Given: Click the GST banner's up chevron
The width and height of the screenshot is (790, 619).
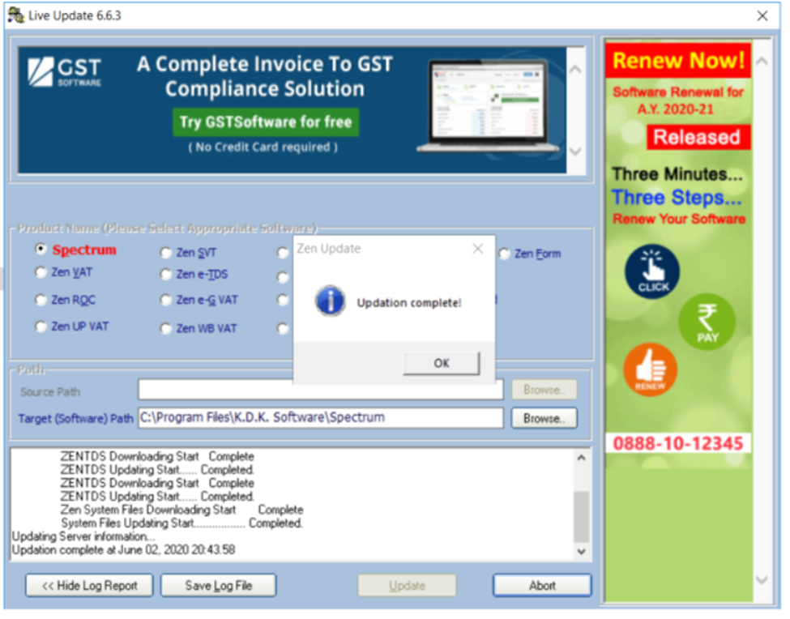Looking at the screenshot, I should [575, 69].
